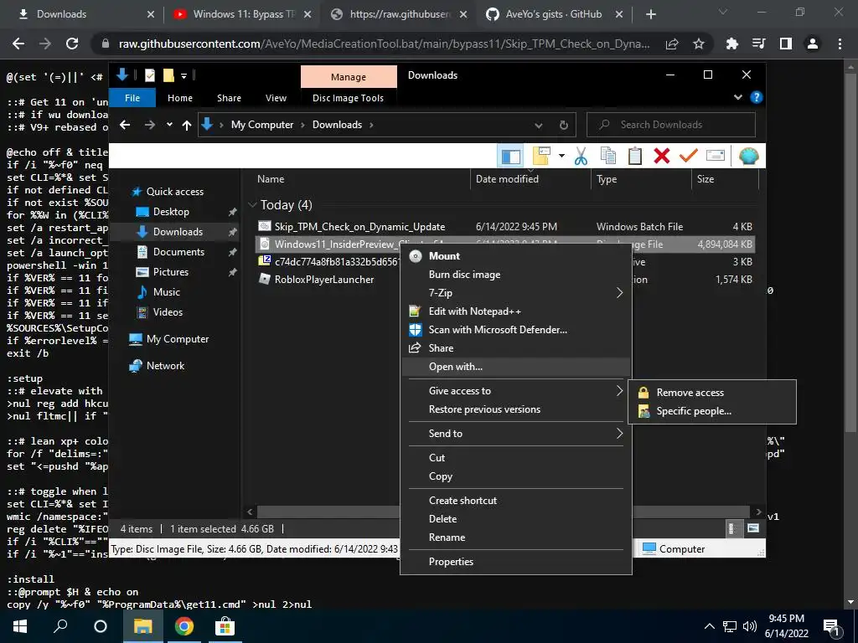Choose Specific people... in submenu
The width and height of the screenshot is (858, 643).
(694, 411)
